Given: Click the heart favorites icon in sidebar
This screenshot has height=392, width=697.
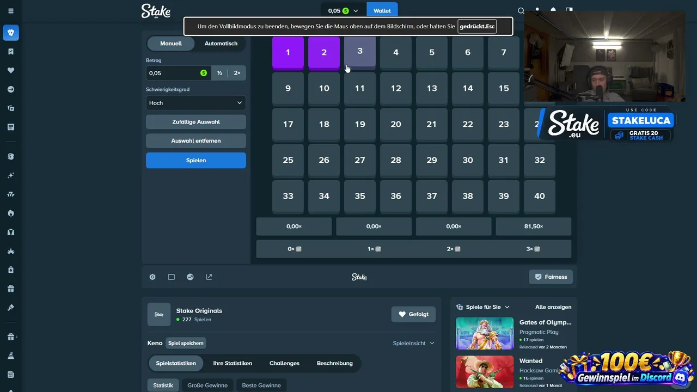Looking at the screenshot, I should (x=11, y=70).
